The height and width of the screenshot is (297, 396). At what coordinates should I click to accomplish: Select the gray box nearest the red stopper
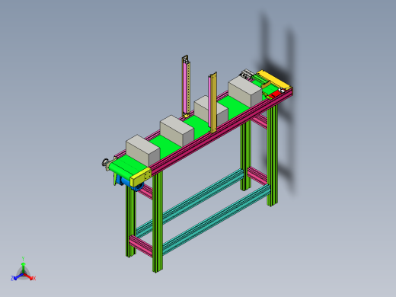(244, 91)
